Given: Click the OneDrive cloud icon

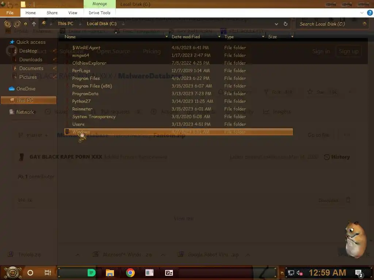Looking at the screenshot, I should (x=11, y=89).
